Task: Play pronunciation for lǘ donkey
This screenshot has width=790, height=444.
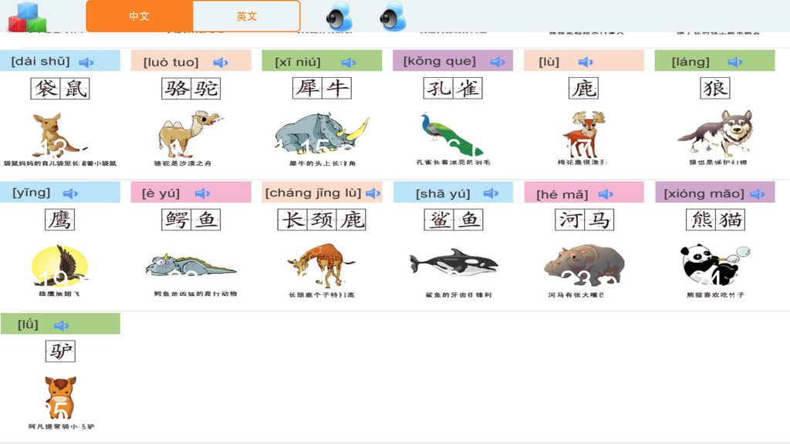Action: tap(62, 325)
